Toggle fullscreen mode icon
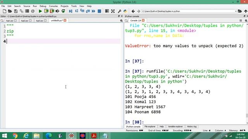This screenshot has height=139, width=248. pos(113,11)
